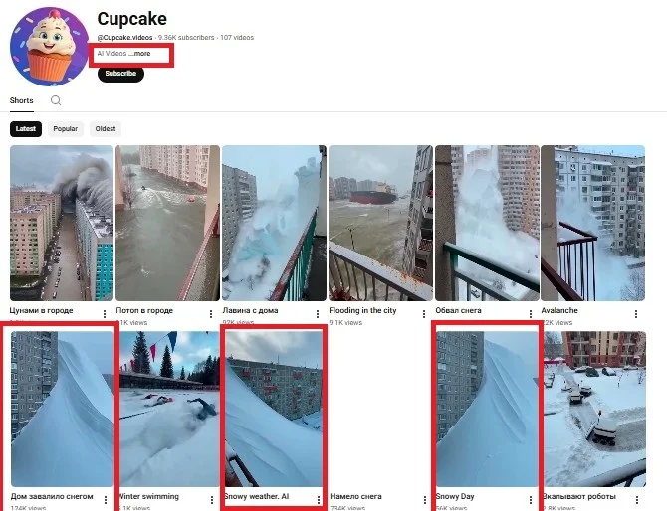Open options menu for Snowy Day

[x=530, y=499]
